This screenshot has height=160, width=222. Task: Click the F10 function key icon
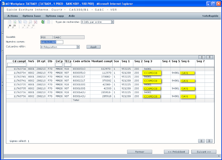(9, 27)
